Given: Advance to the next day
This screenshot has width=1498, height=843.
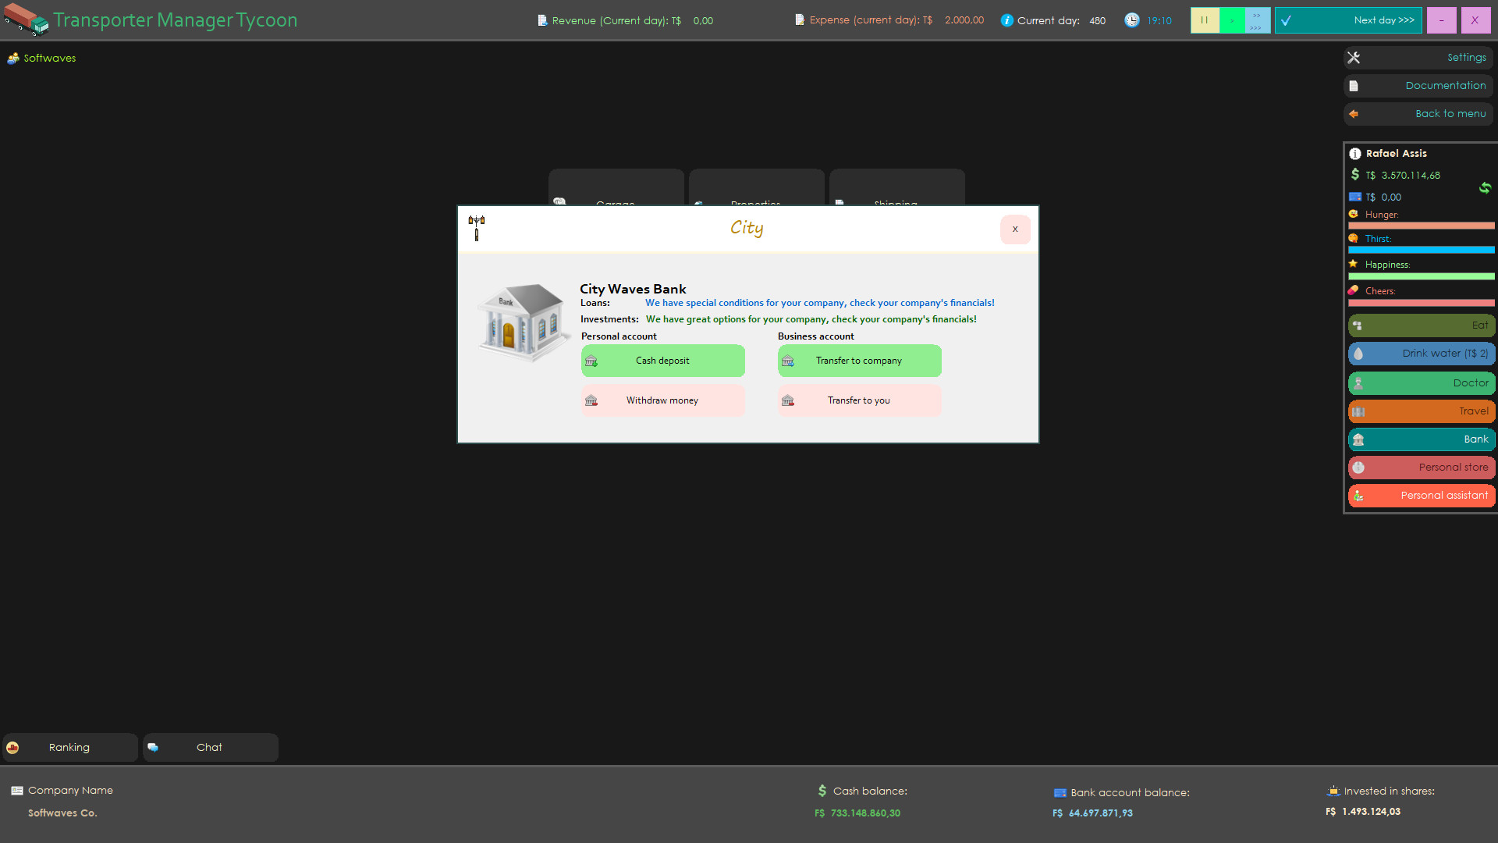Looking at the screenshot, I should [1347, 20].
